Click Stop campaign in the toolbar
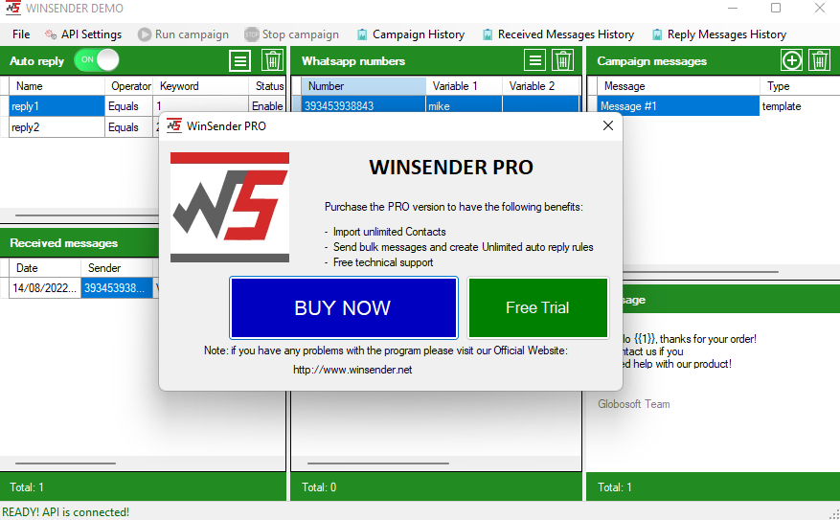 click(x=291, y=34)
